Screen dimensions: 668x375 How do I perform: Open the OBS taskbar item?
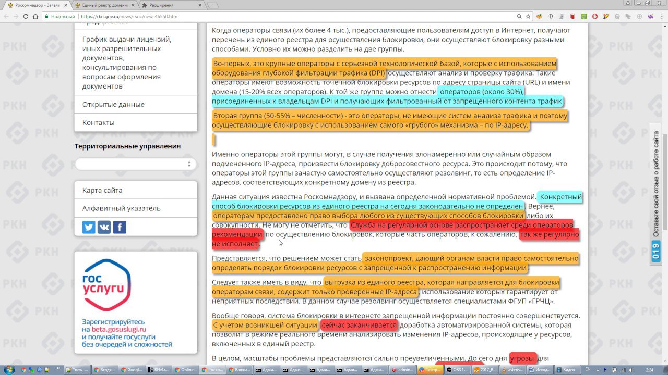point(457,370)
